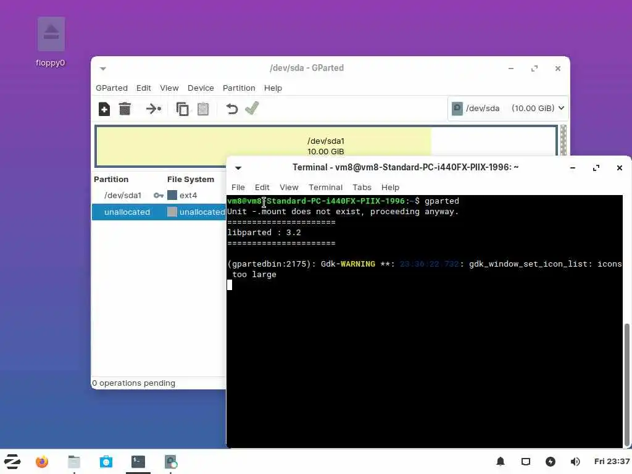632x474 pixels.
Task: Open the Terminal menu in terminal window
Action: 325,188
